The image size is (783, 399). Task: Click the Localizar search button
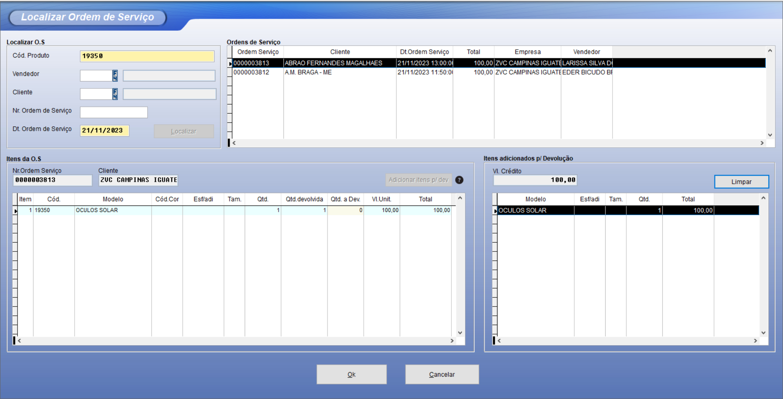point(184,131)
